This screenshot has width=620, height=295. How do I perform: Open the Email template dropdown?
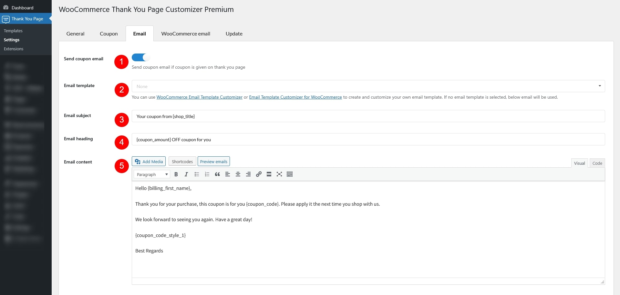pyautogui.click(x=368, y=86)
